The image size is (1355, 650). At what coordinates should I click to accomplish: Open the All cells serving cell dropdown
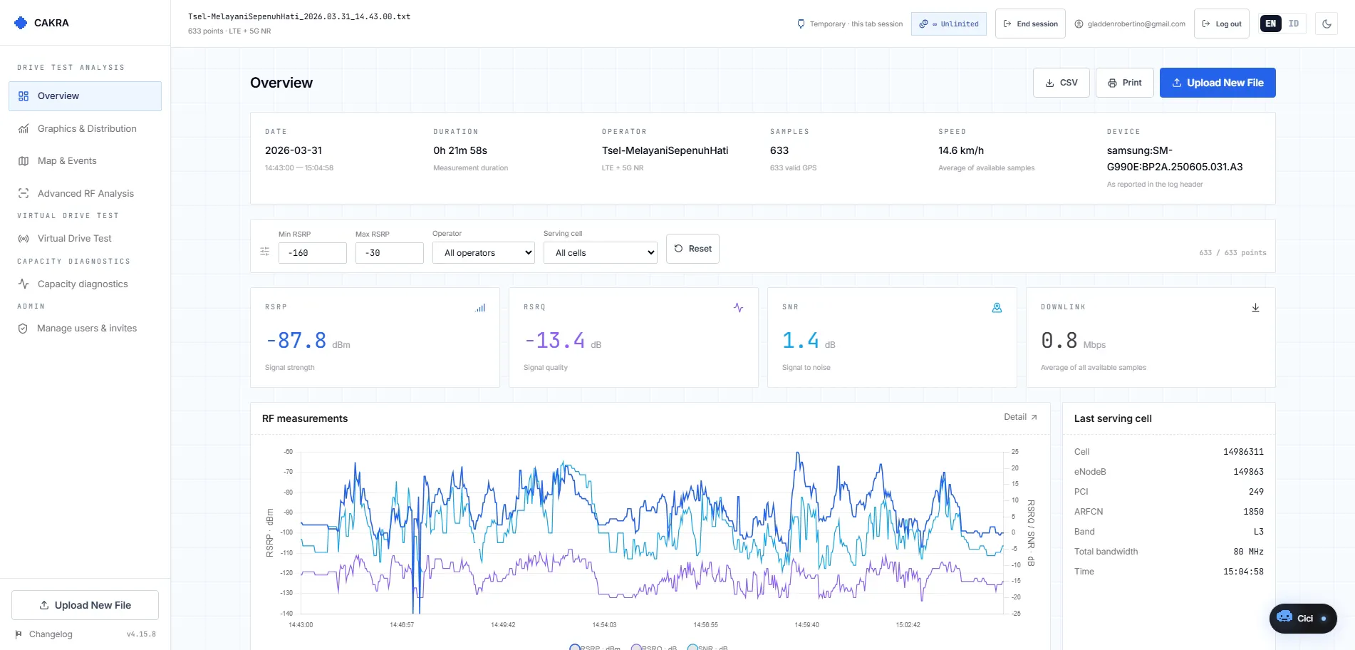601,253
